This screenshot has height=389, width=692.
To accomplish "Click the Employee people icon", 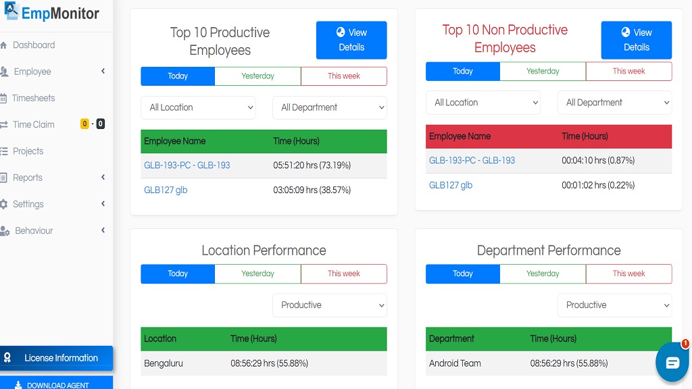I will (5, 72).
